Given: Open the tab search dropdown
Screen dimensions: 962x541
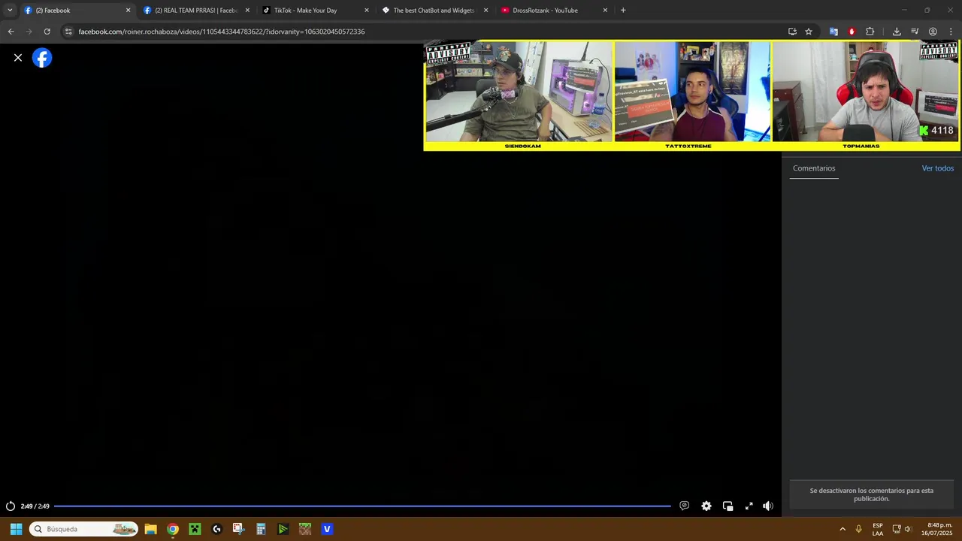Looking at the screenshot, I should coord(10,11).
